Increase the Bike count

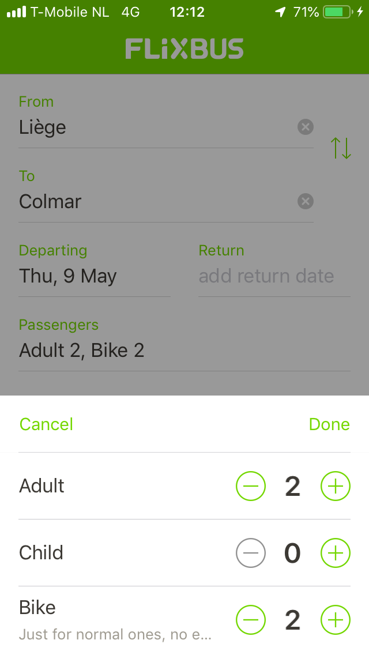click(335, 620)
